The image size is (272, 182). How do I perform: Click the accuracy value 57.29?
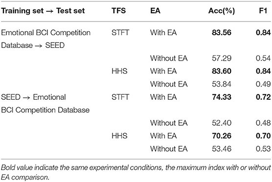[222, 58]
